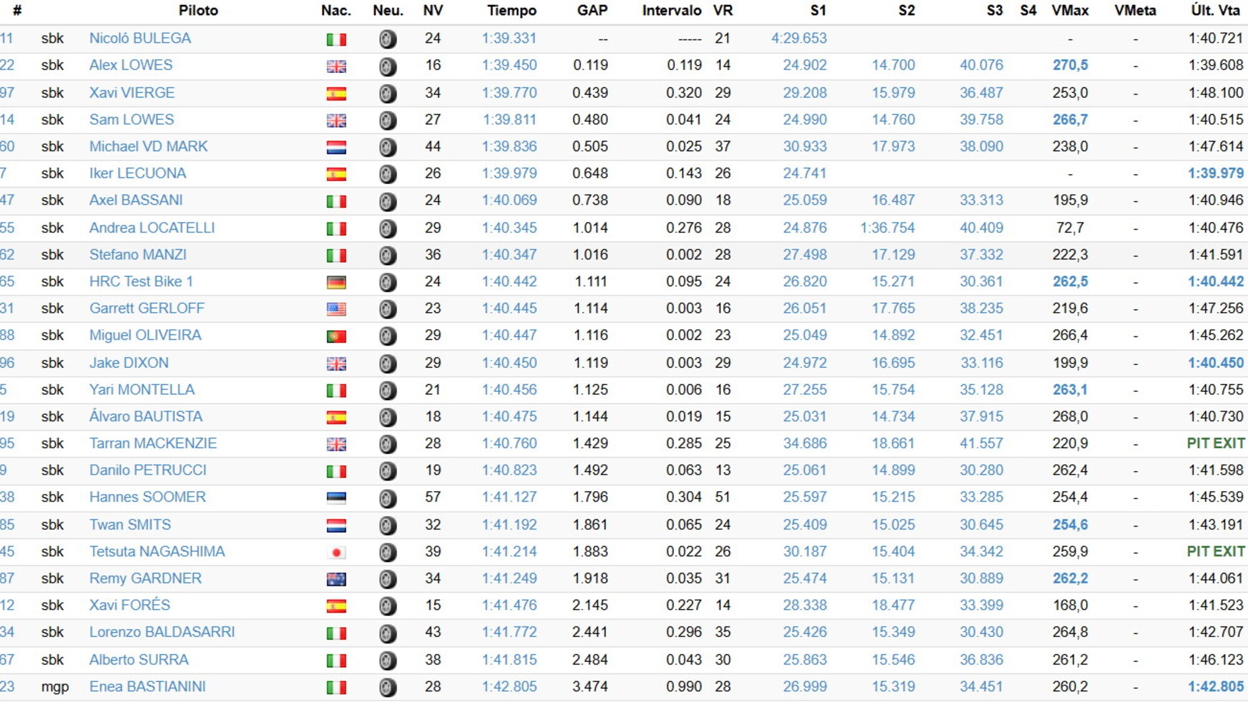Screen dimensions: 1248x702
Task: Click the rider number 47 link
Action: coord(7,200)
